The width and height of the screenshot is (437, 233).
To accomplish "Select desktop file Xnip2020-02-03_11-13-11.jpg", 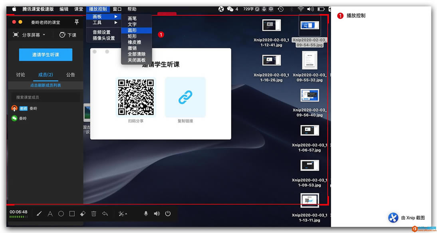I will [x=310, y=208].
